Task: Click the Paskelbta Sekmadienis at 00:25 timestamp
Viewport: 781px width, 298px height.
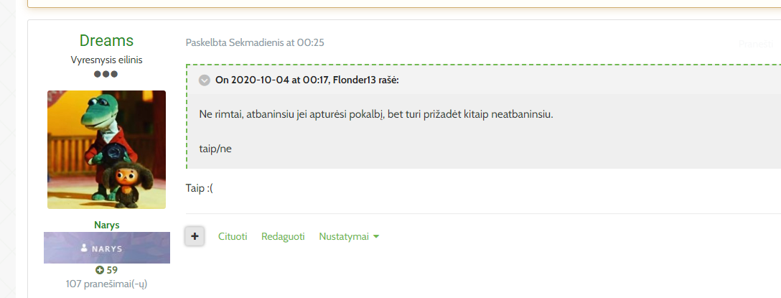Action: pyautogui.click(x=255, y=42)
